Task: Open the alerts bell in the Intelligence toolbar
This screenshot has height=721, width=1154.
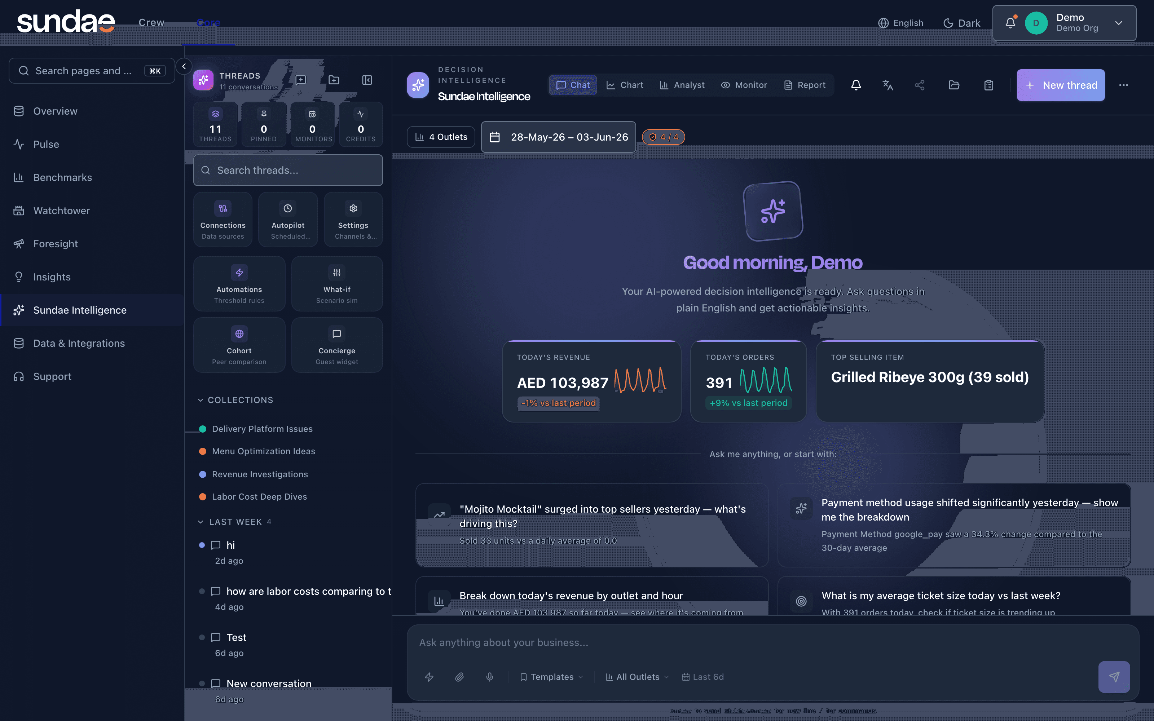Action: (x=856, y=85)
